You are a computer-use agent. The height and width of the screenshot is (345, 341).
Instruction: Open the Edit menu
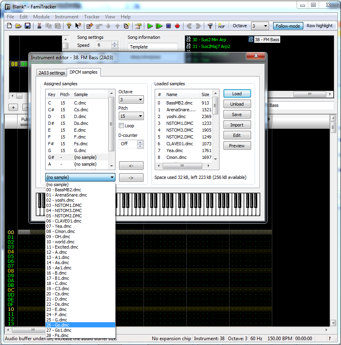pos(24,17)
